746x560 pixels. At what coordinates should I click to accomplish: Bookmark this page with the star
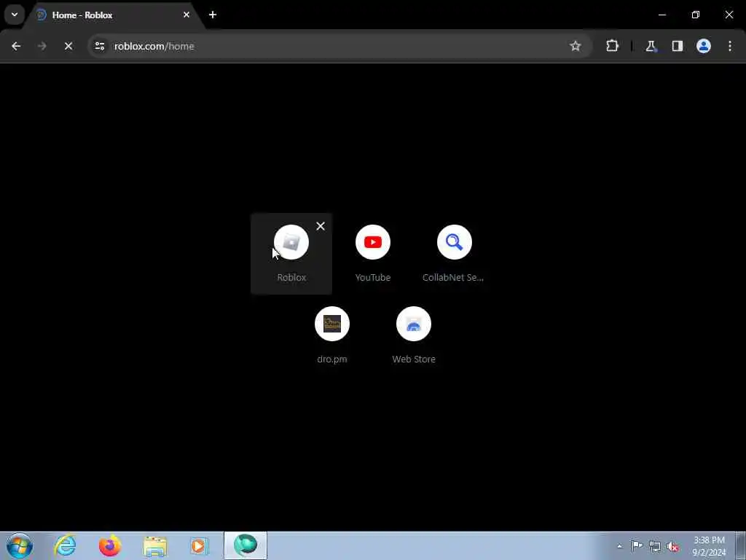[576, 46]
